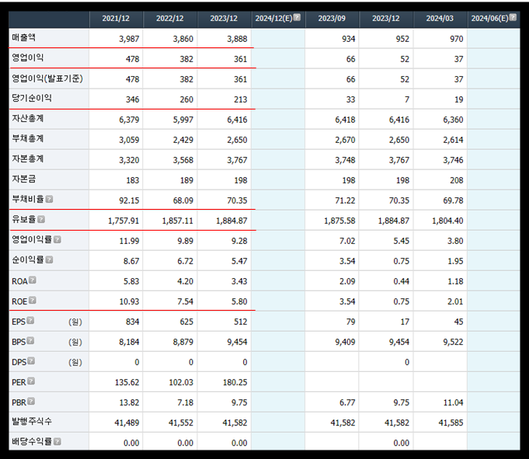Click the PBR value 11.04
Screen dimensions: 529x459
click(453, 403)
